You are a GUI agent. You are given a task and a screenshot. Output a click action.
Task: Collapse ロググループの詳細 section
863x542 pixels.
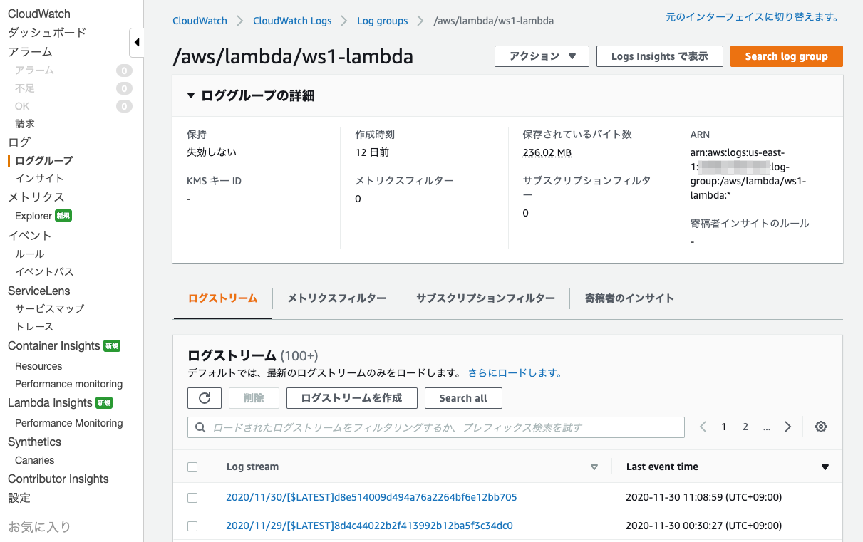pos(191,95)
